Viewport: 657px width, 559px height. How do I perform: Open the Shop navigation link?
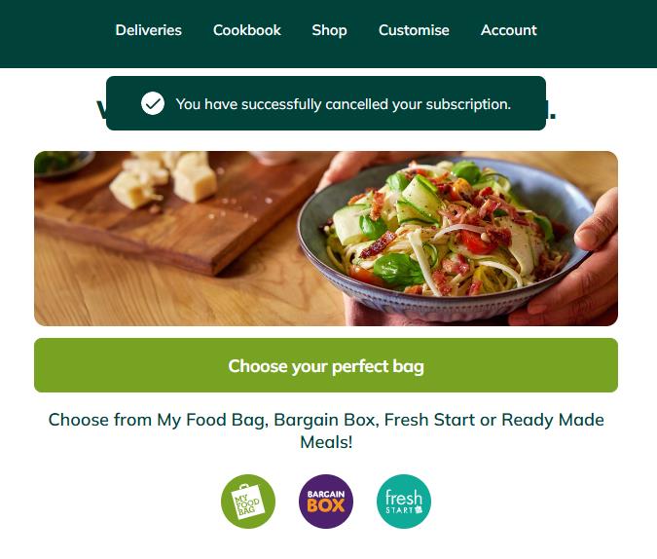[329, 30]
